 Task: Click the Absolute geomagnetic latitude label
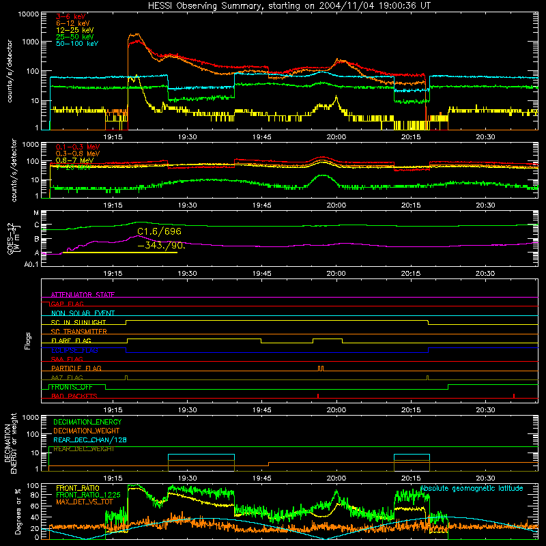pyautogui.click(x=472, y=488)
